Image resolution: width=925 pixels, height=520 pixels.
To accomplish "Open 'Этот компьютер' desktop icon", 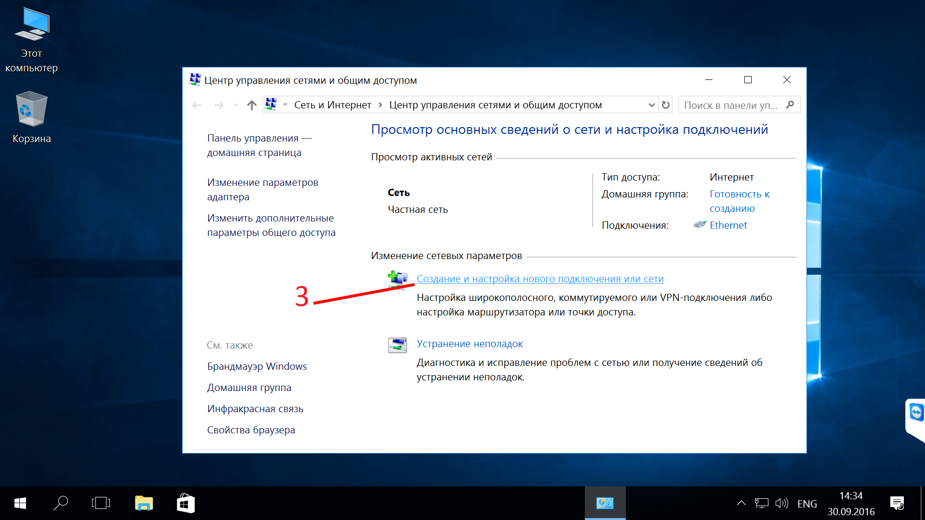I will coord(31,41).
